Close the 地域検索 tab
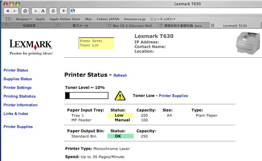Screen dimensions: 262x161 pos(7,25)
